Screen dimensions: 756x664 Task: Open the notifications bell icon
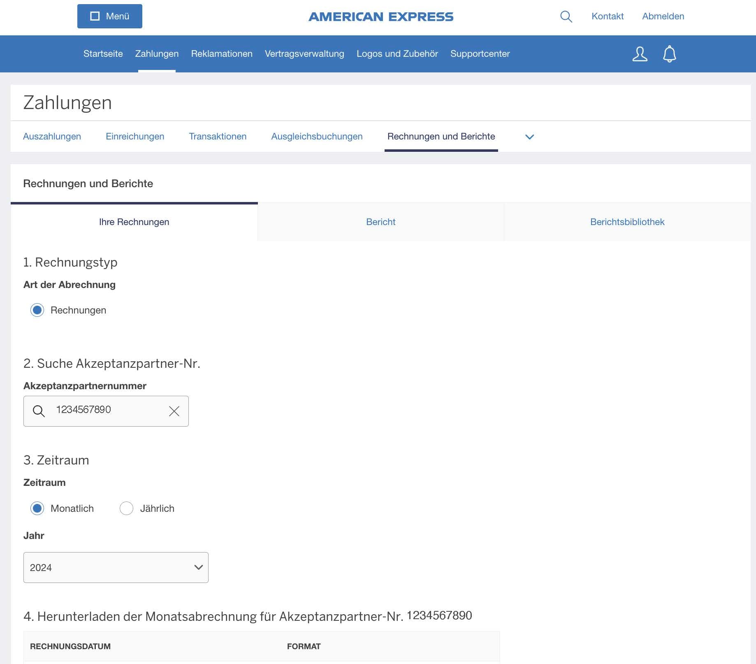click(x=669, y=54)
